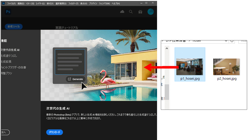Click the blue ダウンロード button
This screenshot has width=248, height=140.
[x=54, y=132]
